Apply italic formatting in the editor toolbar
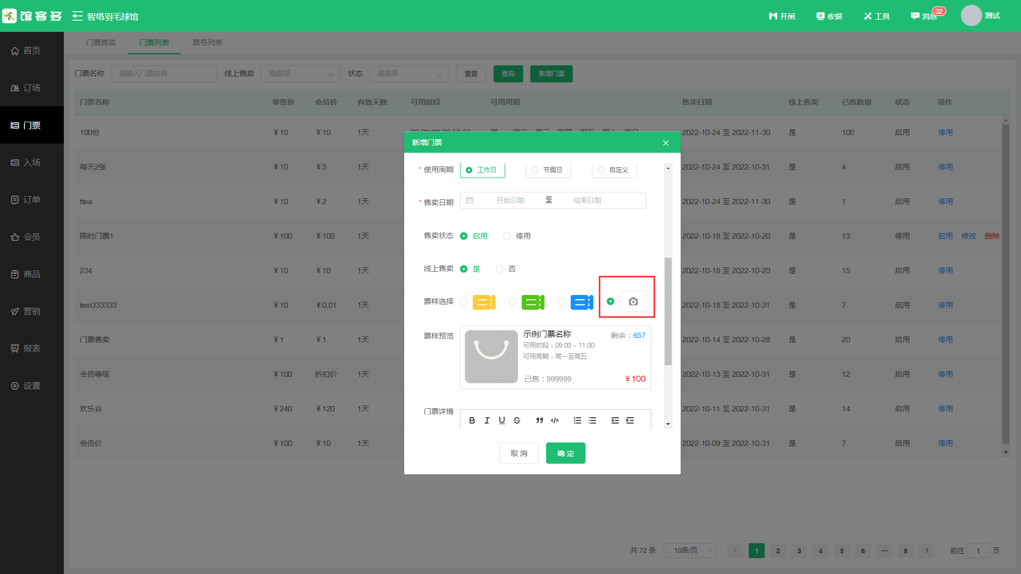 [487, 420]
